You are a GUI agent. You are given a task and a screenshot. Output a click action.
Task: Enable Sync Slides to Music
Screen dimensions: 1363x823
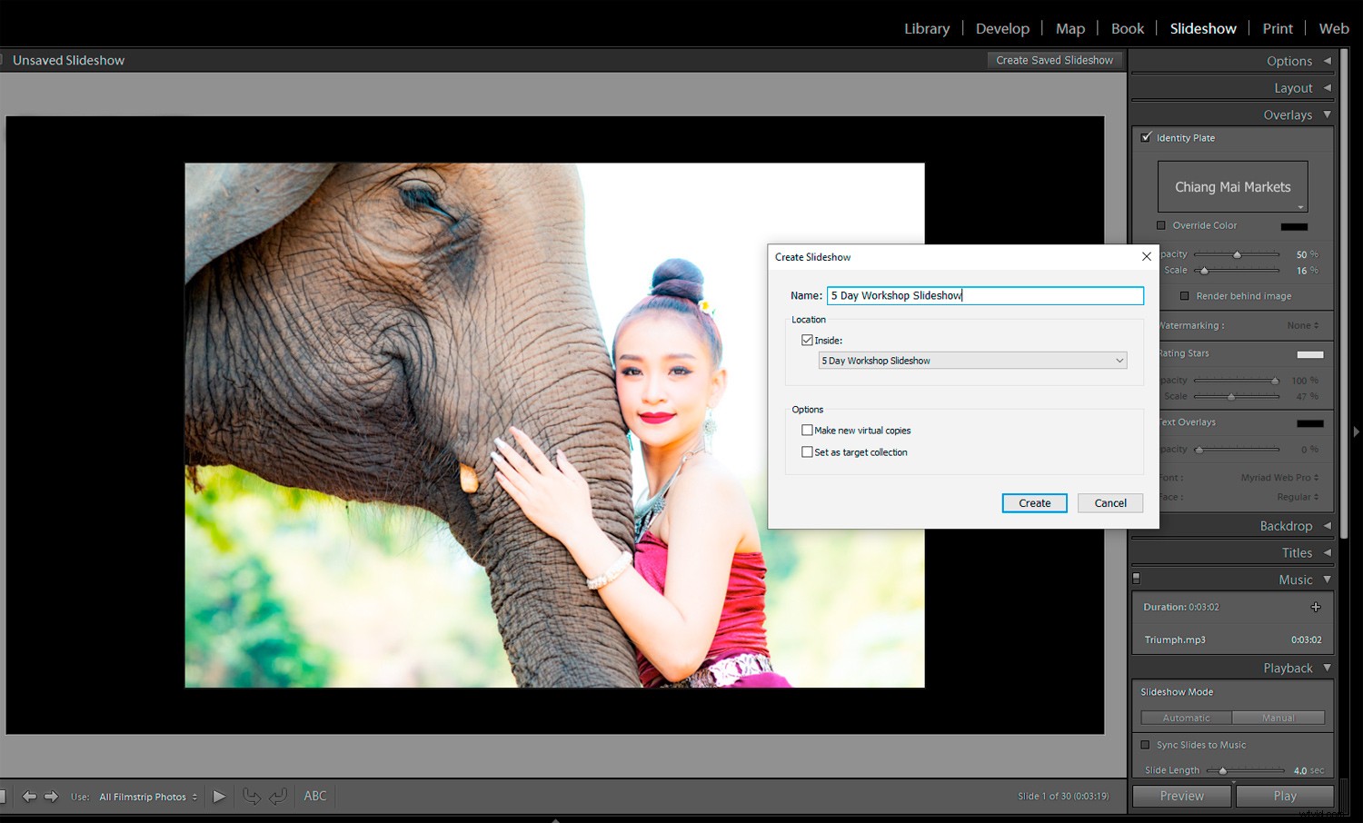1147,745
